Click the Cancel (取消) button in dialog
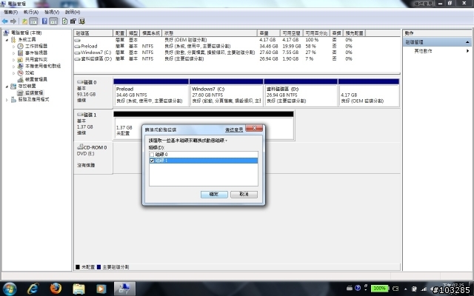 (x=244, y=194)
